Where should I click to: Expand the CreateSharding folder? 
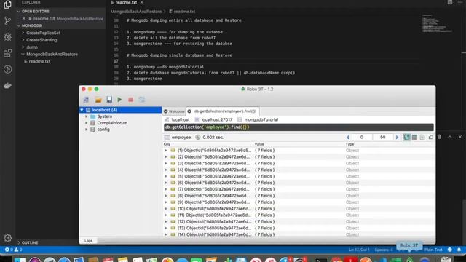[23, 40]
